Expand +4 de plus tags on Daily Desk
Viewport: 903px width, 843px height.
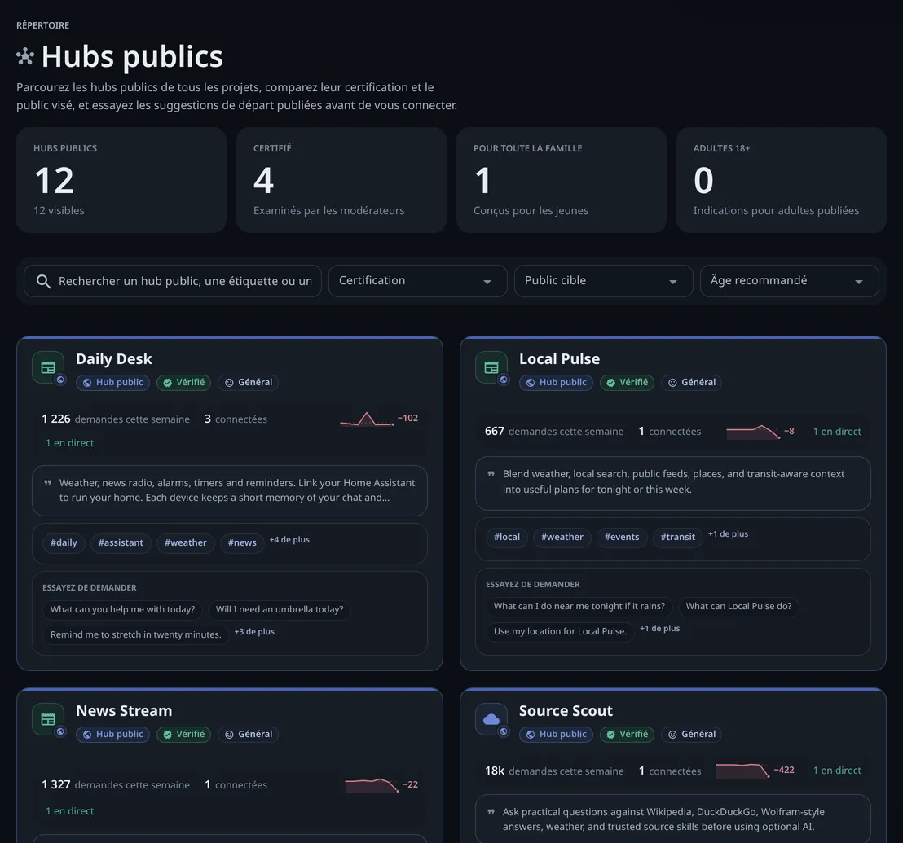tap(289, 540)
